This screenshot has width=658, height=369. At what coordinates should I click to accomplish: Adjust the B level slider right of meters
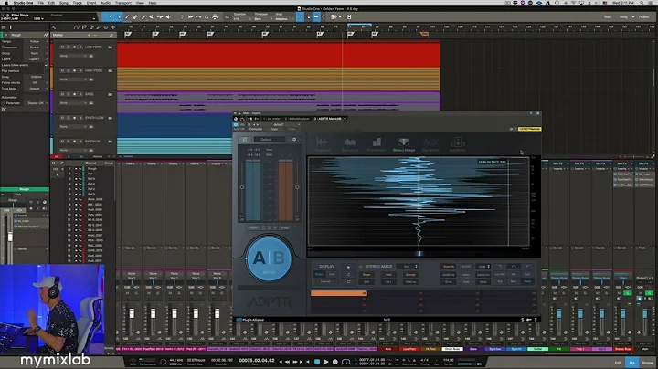297,187
